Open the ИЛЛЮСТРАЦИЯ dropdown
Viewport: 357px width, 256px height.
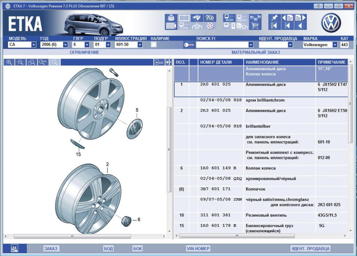tap(140, 45)
